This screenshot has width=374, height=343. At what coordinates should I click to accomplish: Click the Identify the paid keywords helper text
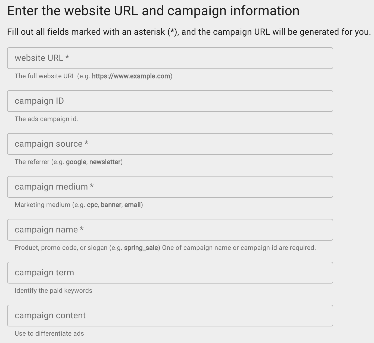[54, 290]
